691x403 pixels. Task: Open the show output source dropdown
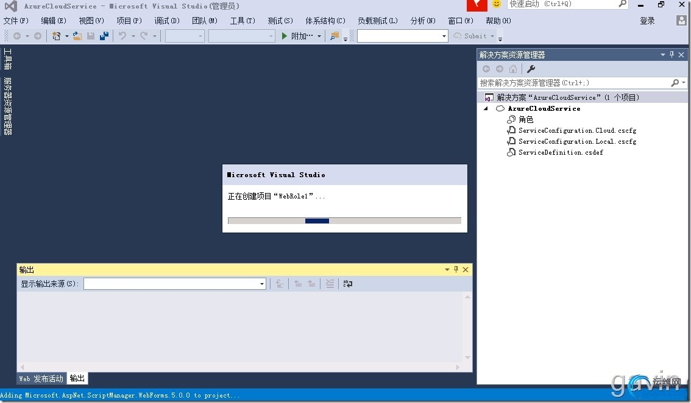click(174, 284)
